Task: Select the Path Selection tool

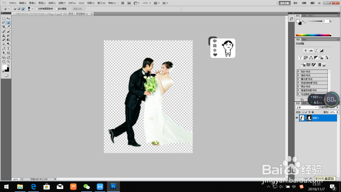Action: click(4, 53)
